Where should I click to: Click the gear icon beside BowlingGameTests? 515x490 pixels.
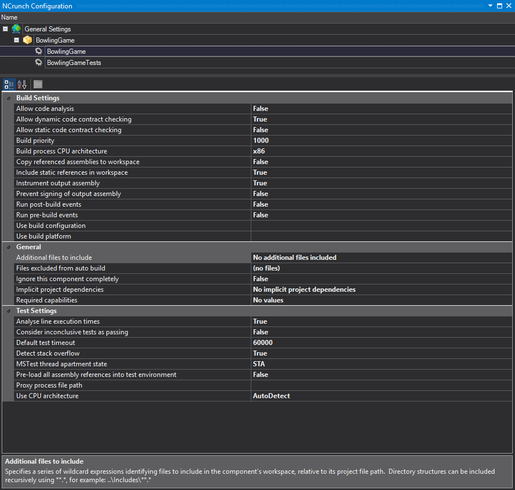click(39, 63)
